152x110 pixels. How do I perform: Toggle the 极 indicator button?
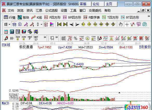[x=46, y=24]
